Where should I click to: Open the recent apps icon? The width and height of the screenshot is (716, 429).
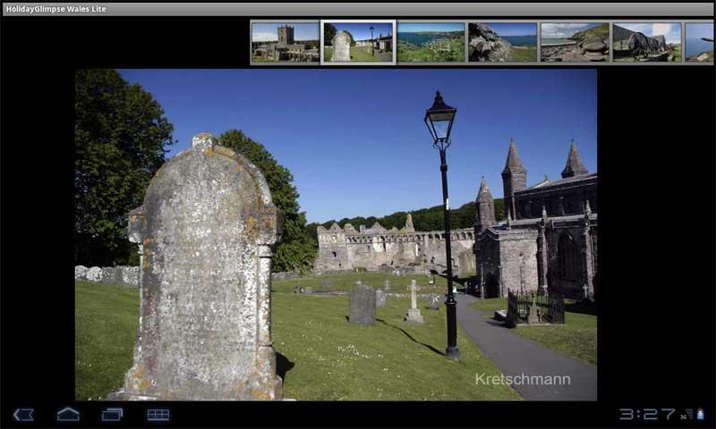pos(113,414)
